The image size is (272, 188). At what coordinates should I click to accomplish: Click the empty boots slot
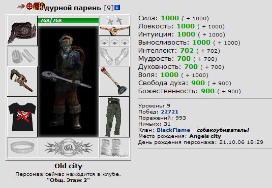pos(114,147)
